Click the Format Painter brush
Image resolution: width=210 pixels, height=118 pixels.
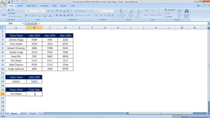[x=15, y=17]
